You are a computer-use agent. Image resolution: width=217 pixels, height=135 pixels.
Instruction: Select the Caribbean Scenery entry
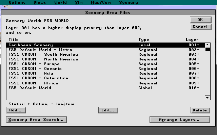tap(31, 45)
